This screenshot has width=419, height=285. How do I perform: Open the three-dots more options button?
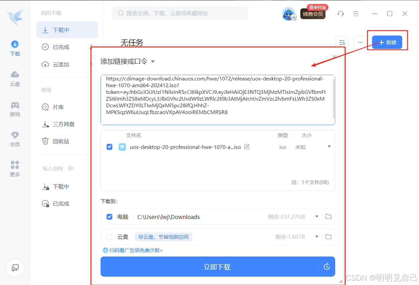tap(360, 42)
